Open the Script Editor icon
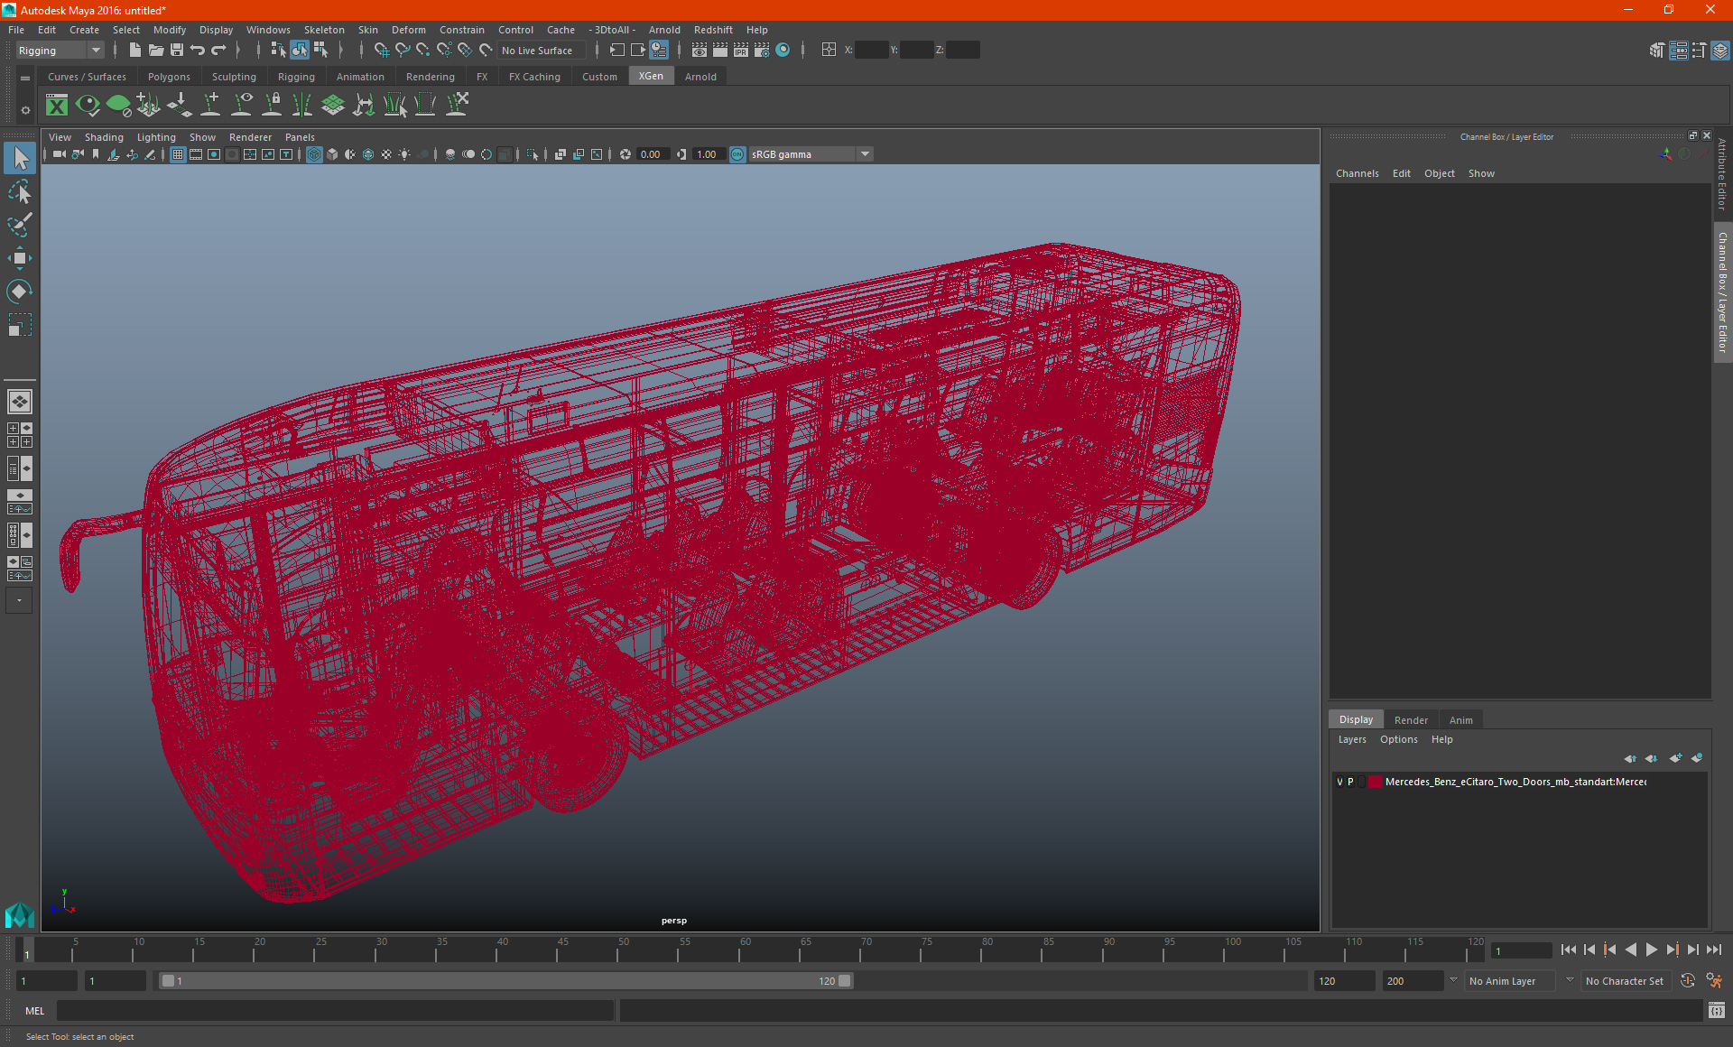Viewport: 1733px width, 1047px height. tap(1717, 1010)
